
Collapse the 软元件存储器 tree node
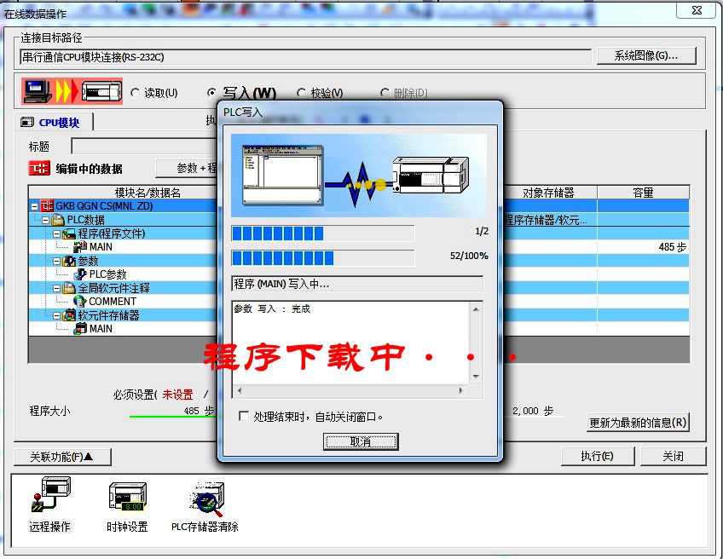click(57, 315)
